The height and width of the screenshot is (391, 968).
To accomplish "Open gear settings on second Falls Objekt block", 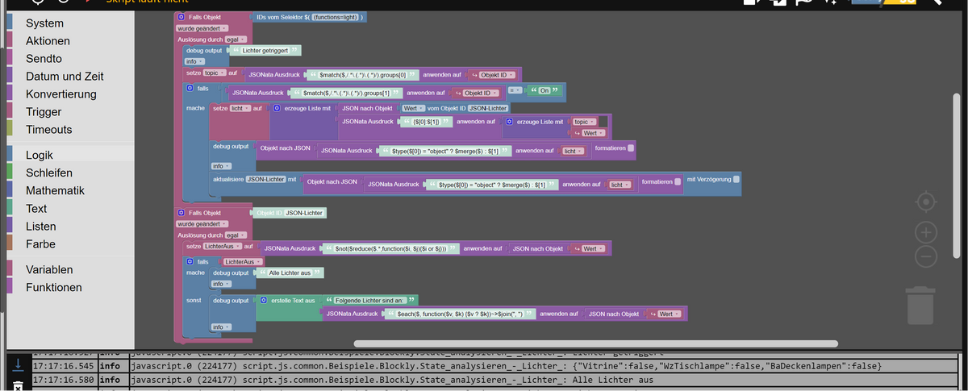I will [x=181, y=212].
